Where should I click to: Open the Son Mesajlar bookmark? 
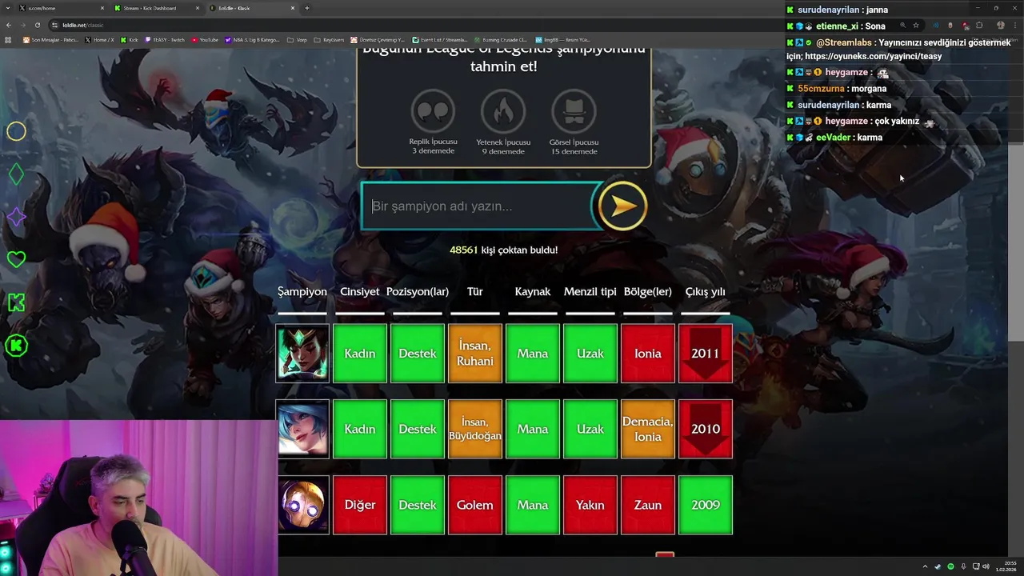(x=50, y=39)
